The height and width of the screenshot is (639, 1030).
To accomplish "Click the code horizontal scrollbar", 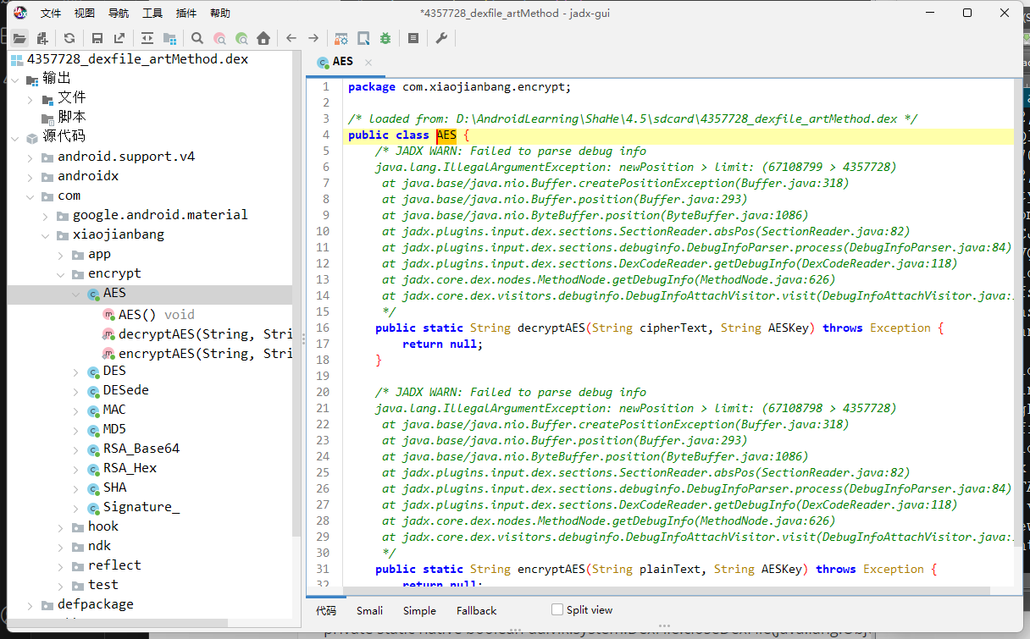I will tap(661, 592).
